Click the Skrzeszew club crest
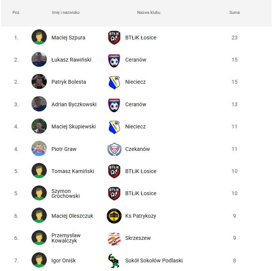 tap(114, 238)
